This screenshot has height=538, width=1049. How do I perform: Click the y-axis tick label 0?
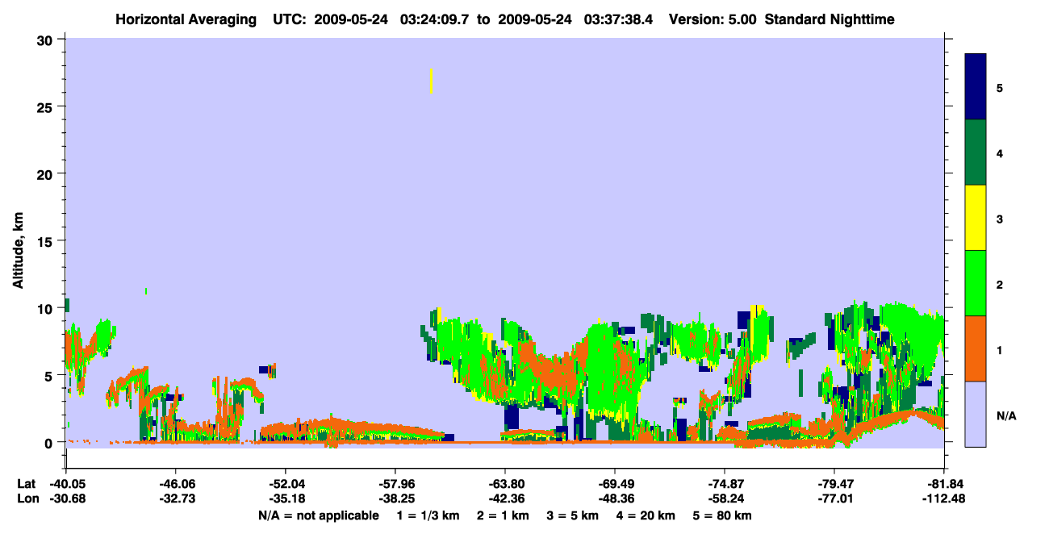pos(51,442)
